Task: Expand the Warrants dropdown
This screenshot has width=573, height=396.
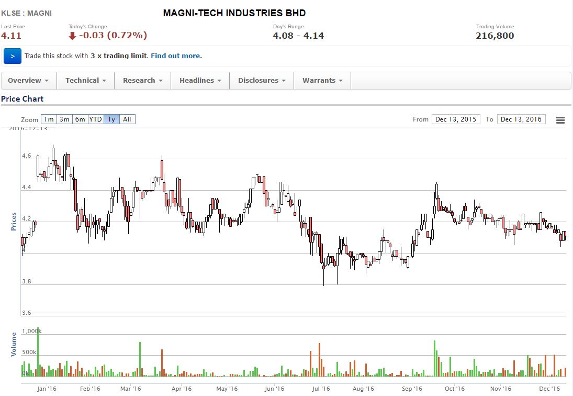Action: pyautogui.click(x=322, y=81)
